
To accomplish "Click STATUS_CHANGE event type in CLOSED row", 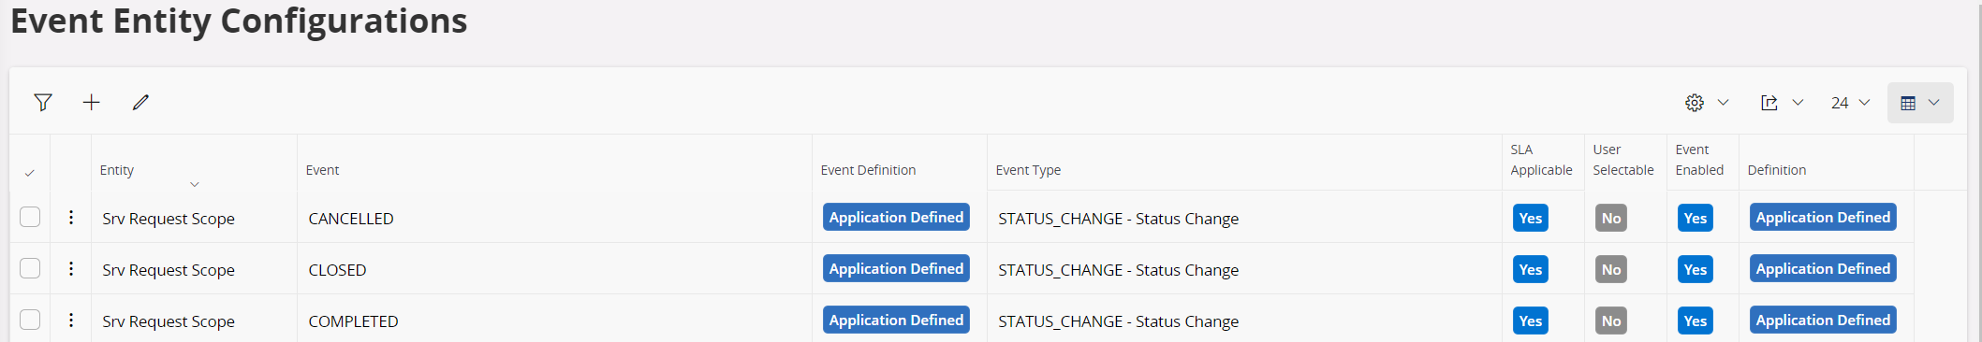I will [1118, 270].
